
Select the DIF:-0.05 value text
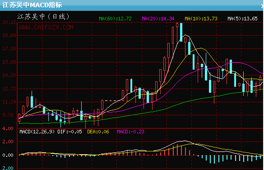tap(69, 132)
